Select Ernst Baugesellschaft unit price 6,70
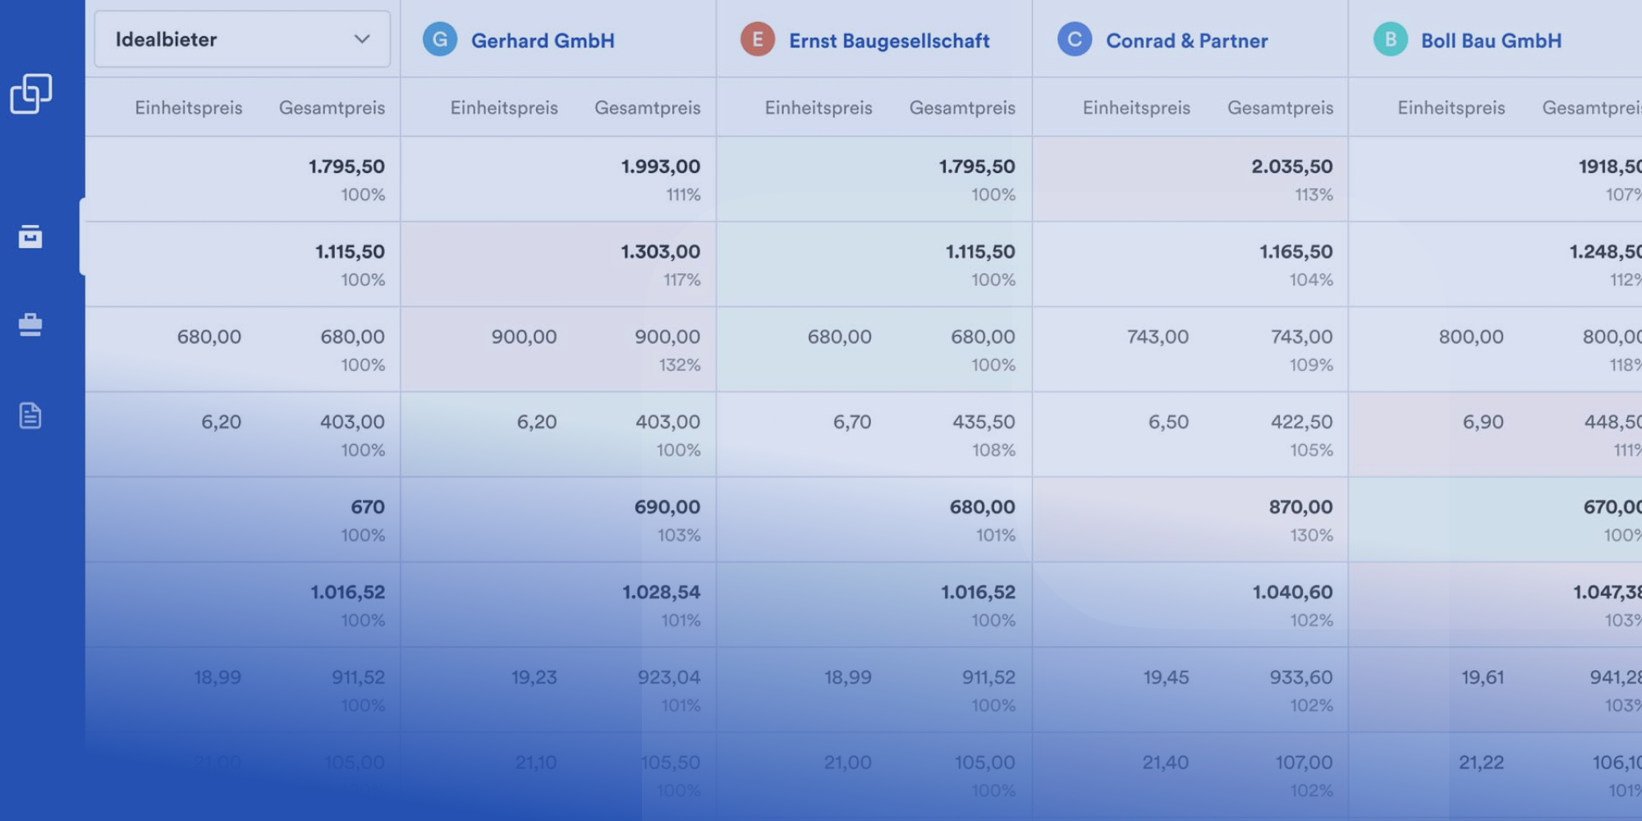 (x=852, y=422)
